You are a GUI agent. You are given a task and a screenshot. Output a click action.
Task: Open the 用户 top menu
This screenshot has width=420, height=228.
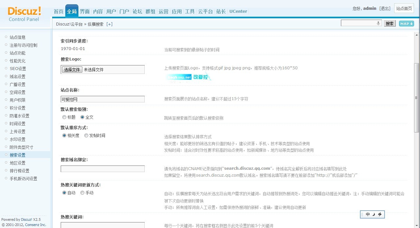(x=111, y=11)
